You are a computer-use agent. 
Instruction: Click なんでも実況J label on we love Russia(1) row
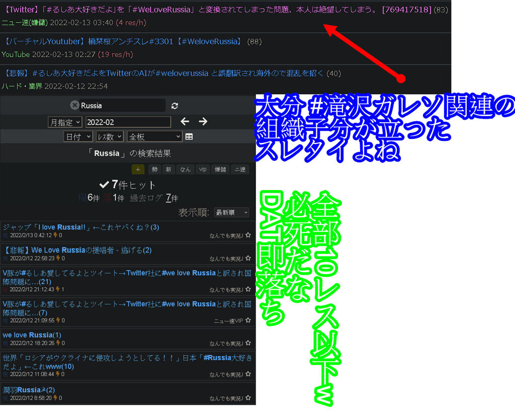pyautogui.click(x=226, y=344)
